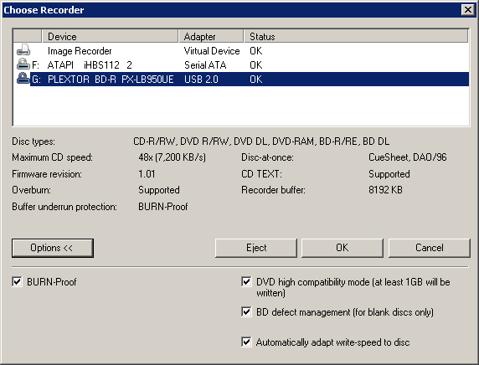
Task: Select the ATAPI iHBS112 2 recorder
Action: tap(241, 64)
